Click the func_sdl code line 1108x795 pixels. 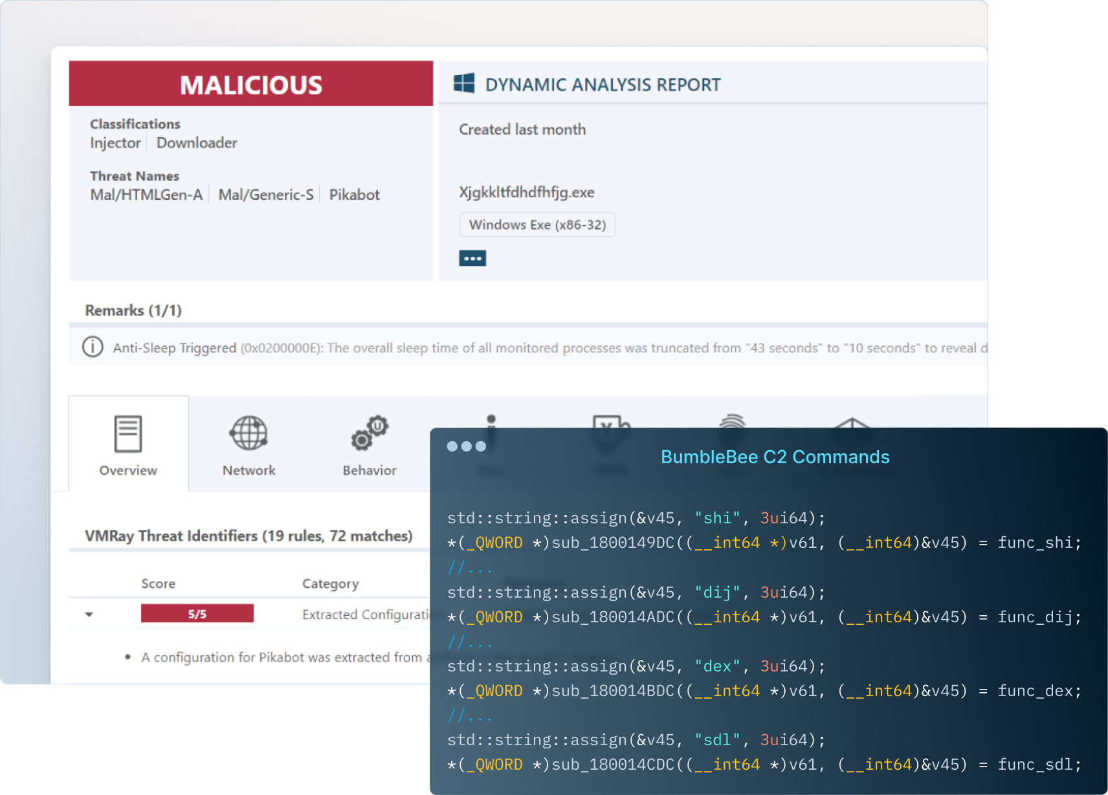click(764, 765)
